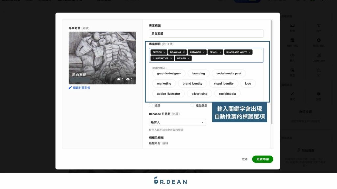
Task: Click the 更新專案 update button
Action: (x=263, y=159)
